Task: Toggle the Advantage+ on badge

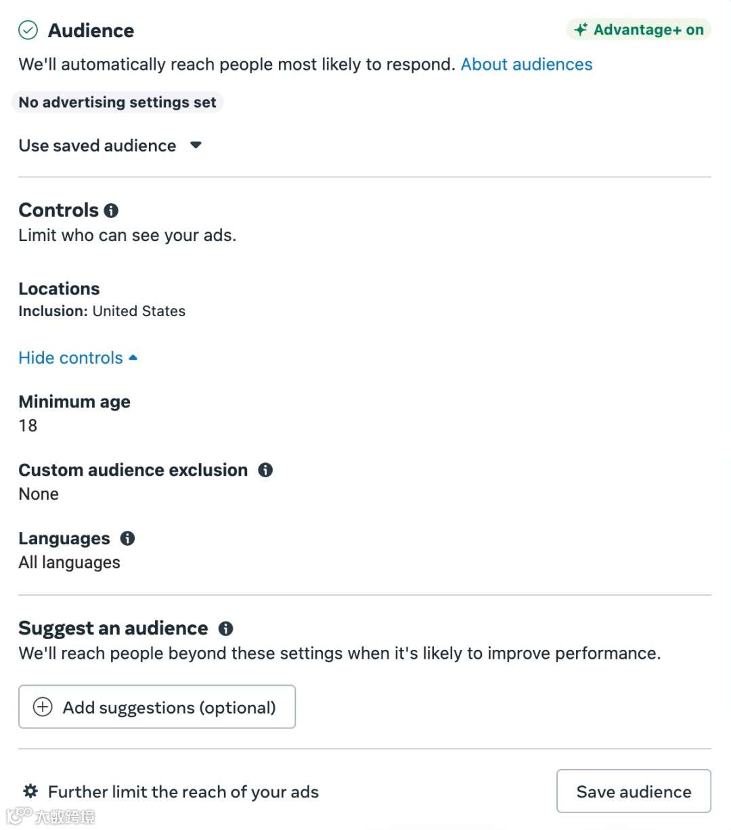Action: [638, 30]
